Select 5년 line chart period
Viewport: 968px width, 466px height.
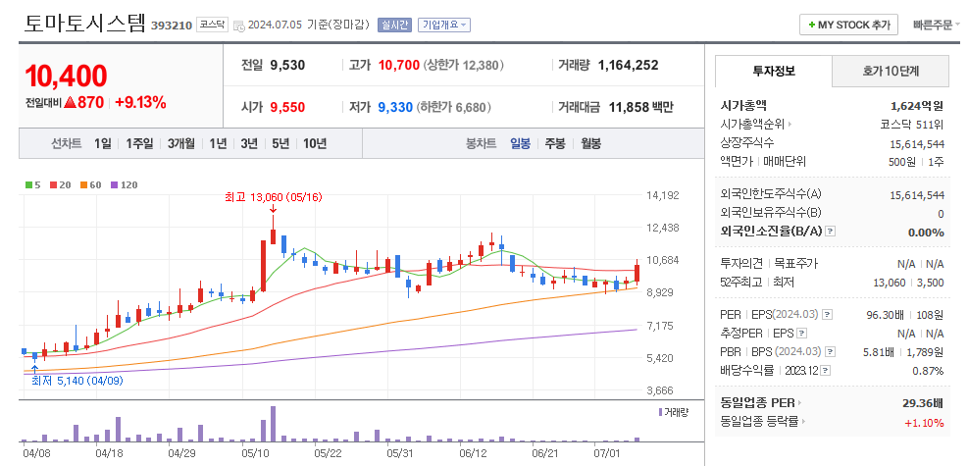[x=280, y=144]
